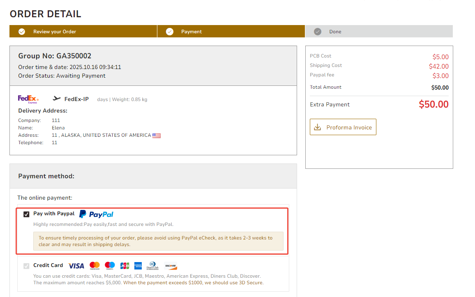The width and height of the screenshot is (475, 297).
Task: Go to the Review your Order step
Action: 55,32
